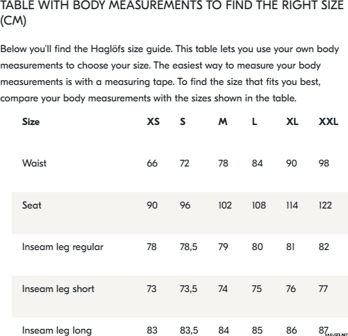Screen dimensions: 348x336
Task: Select the Seat row label
Action: (32, 205)
